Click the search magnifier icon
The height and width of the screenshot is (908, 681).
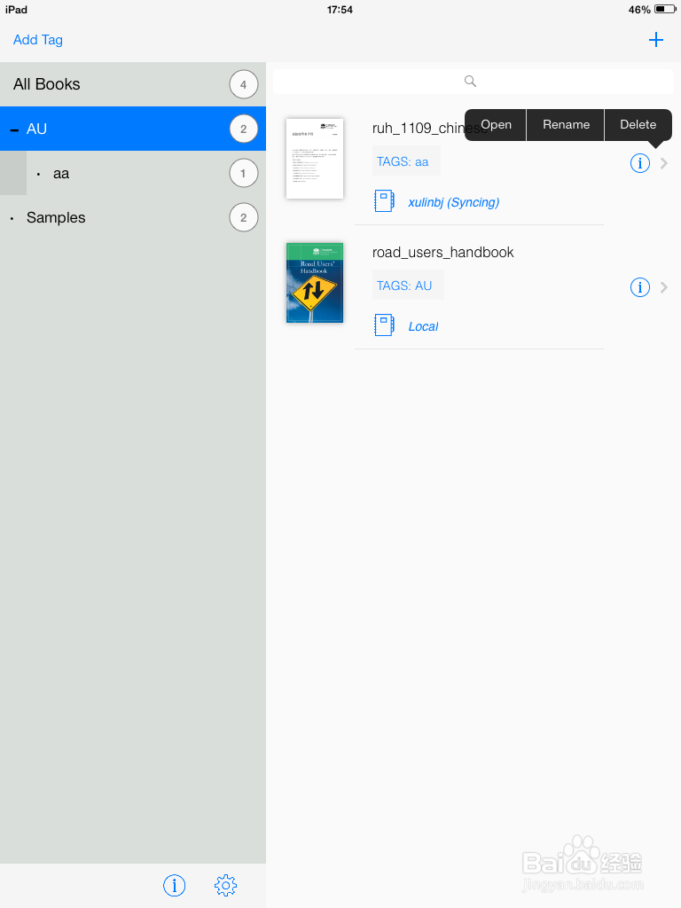[x=470, y=81]
